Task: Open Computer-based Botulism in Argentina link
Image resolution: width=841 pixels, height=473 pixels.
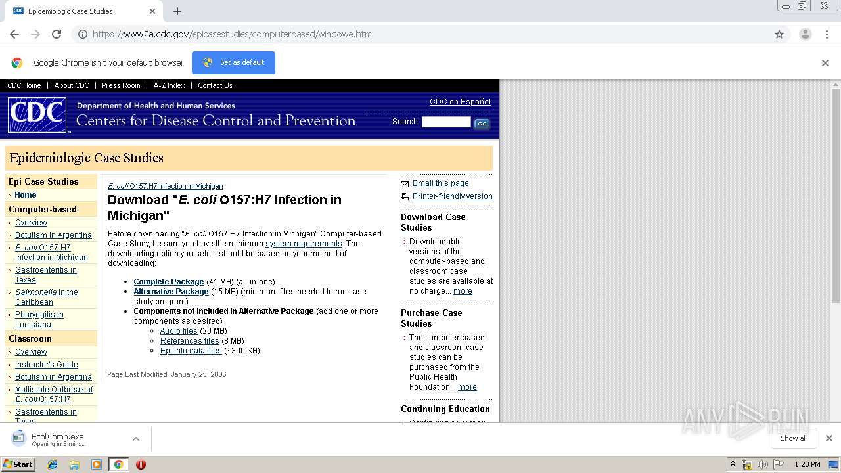Action: [53, 235]
